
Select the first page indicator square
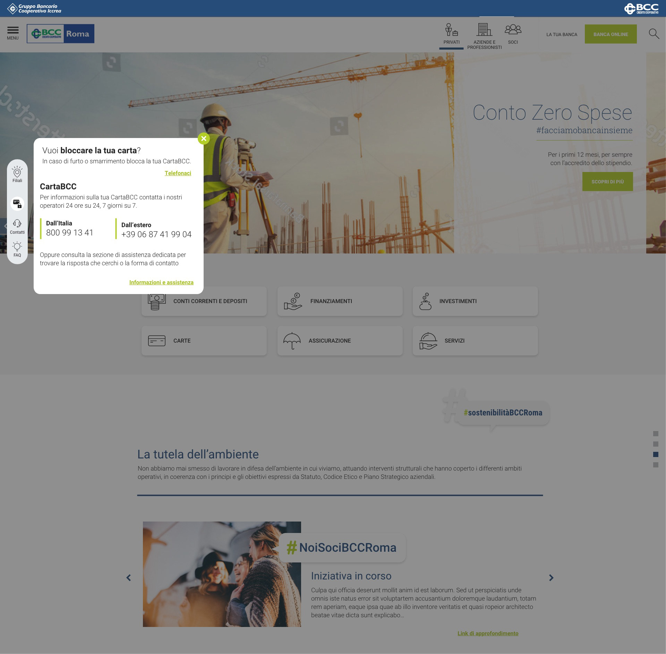tap(655, 433)
